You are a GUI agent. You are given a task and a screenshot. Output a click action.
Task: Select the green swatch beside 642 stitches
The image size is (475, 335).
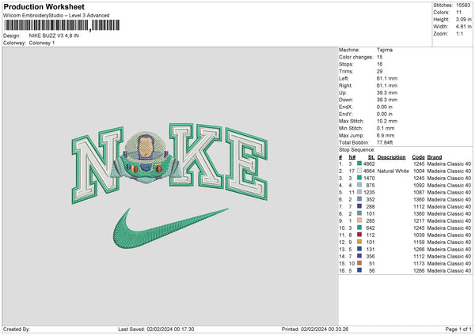coord(359,228)
